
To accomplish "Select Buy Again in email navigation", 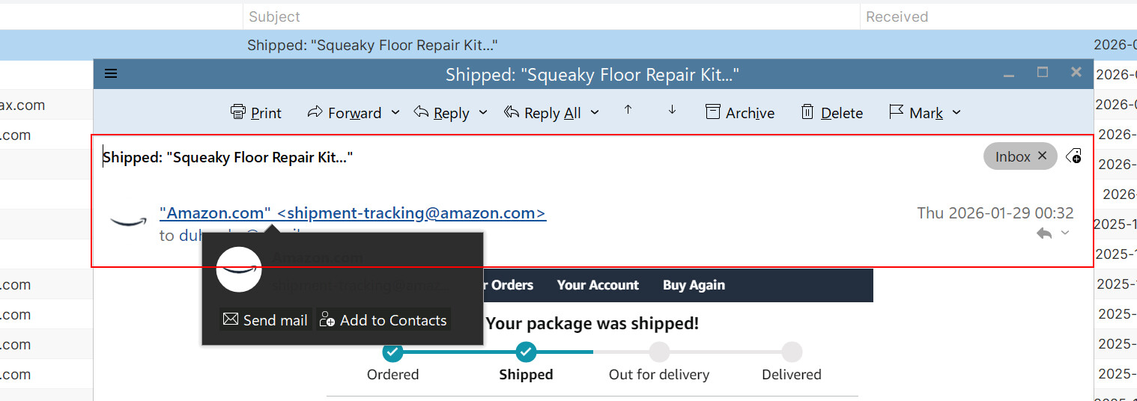I will [x=694, y=285].
